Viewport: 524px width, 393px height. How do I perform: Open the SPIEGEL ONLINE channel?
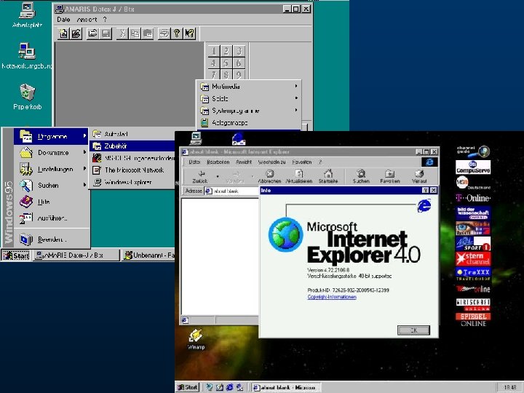click(x=473, y=319)
